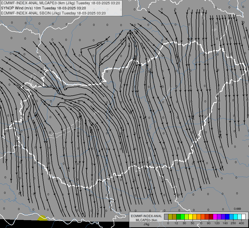Screen dimensions: 249x228
Task: Click the legend scale value 30
Action: [184, 223]
